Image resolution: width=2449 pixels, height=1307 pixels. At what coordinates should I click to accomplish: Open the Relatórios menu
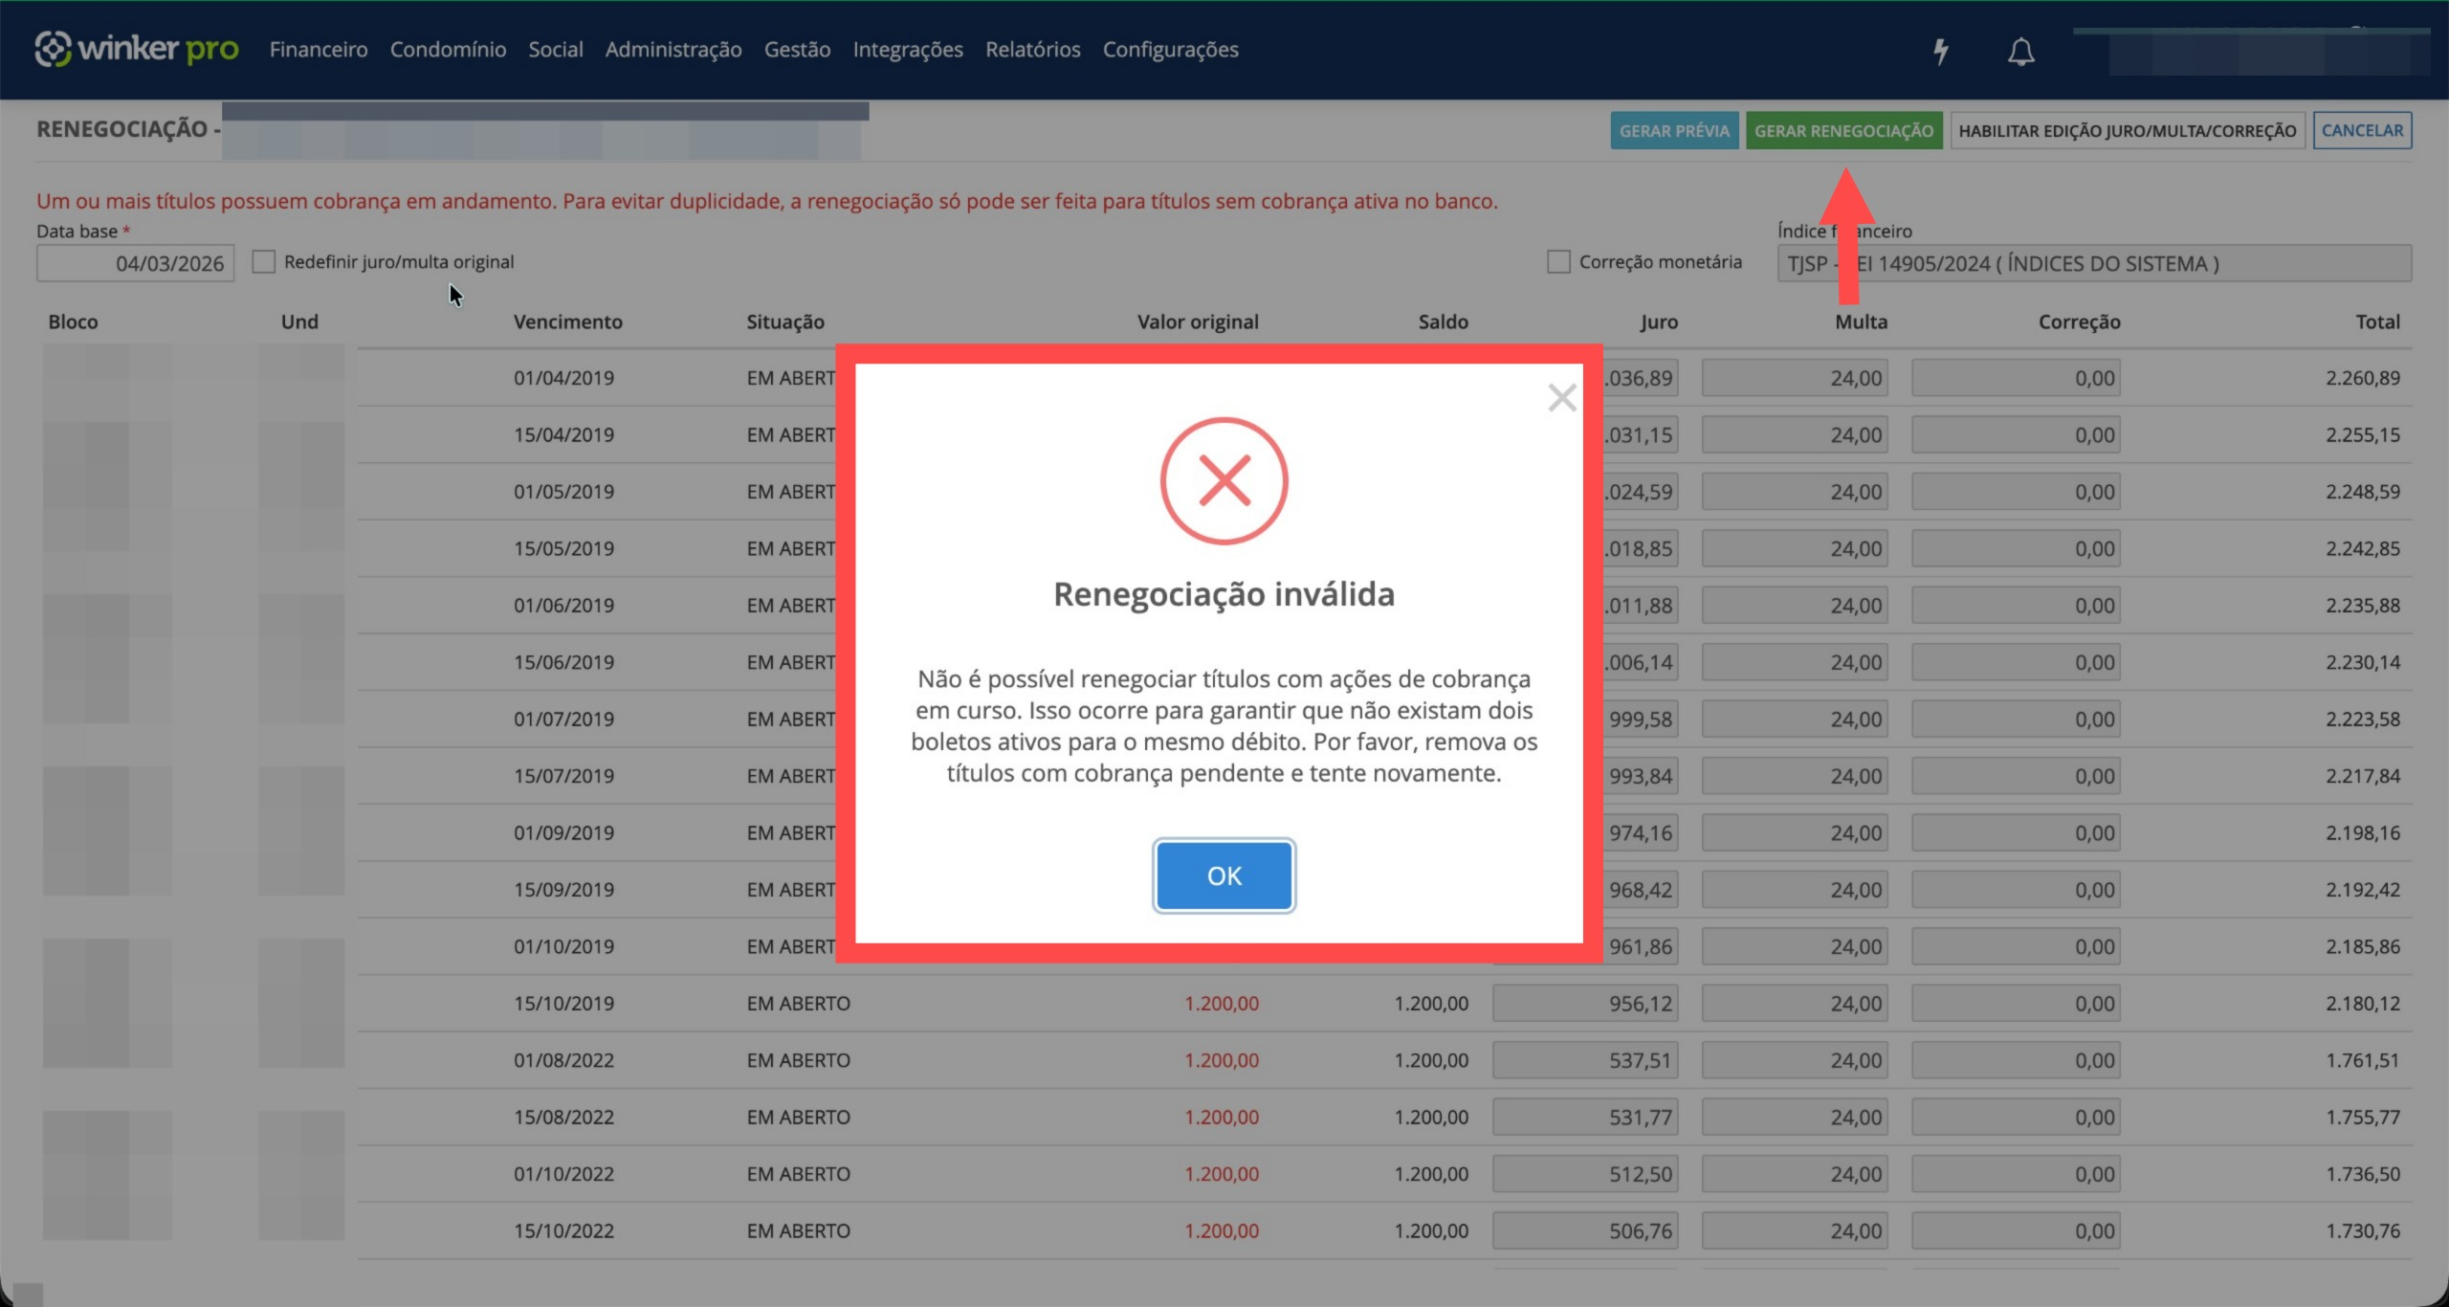coord(1032,49)
